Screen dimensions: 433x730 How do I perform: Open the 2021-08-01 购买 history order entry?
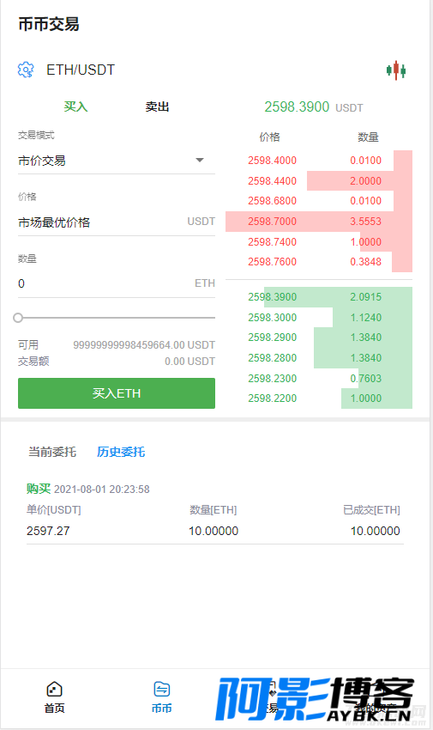pyautogui.click(x=215, y=512)
